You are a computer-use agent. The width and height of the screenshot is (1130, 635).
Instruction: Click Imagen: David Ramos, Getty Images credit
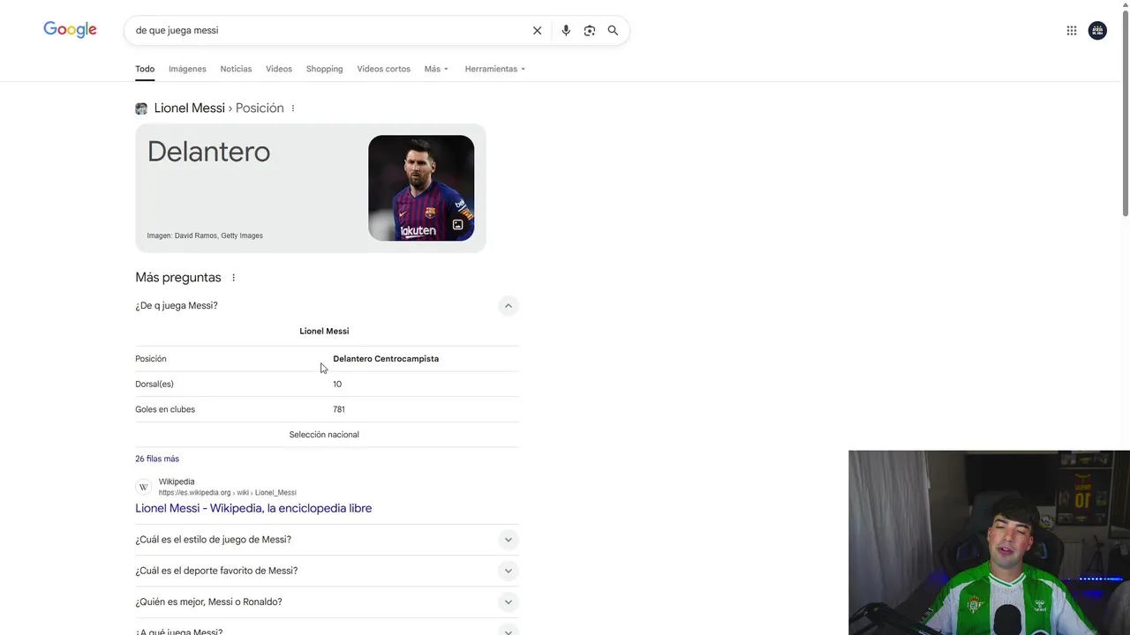205,235
